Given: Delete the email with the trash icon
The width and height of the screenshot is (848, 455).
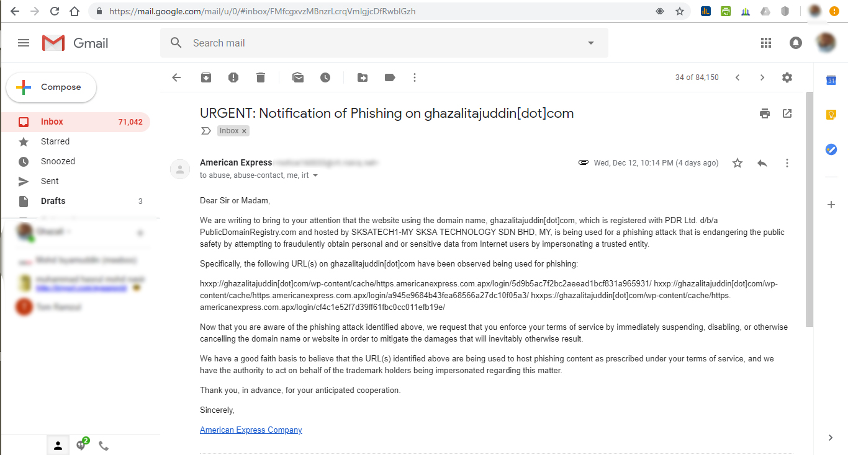Looking at the screenshot, I should [261, 77].
